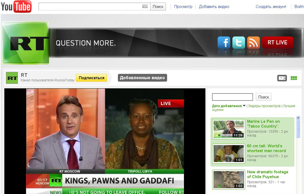This screenshot has height=194, width=304.
Task: Open the Просмотр link
Action: (183, 7)
